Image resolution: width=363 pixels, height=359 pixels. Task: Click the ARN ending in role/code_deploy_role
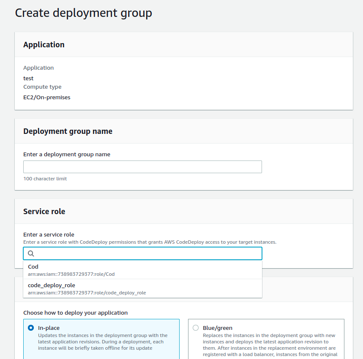(87, 293)
